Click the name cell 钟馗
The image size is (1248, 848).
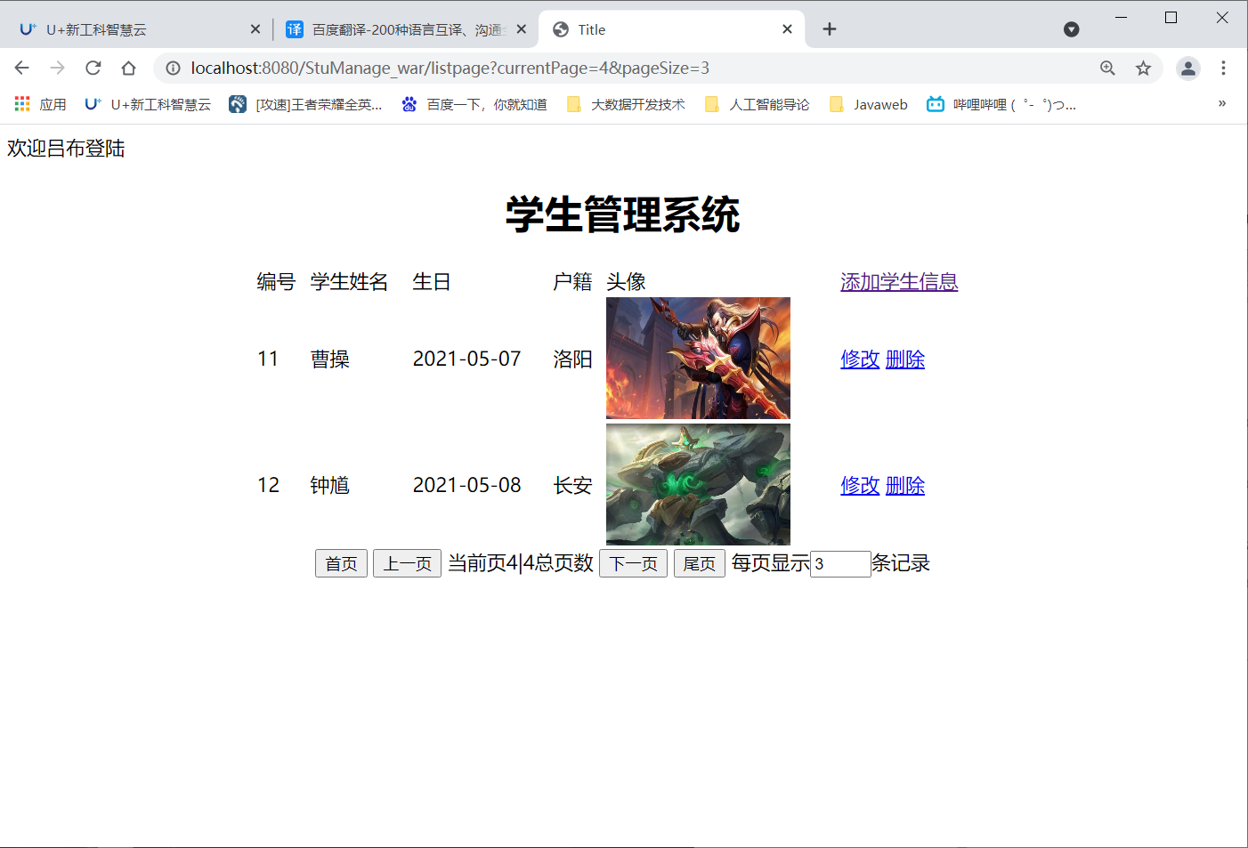pos(330,486)
